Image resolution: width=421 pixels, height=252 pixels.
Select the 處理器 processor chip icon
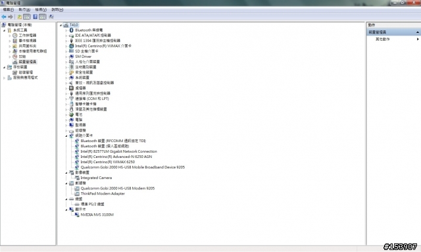click(x=72, y=88)
